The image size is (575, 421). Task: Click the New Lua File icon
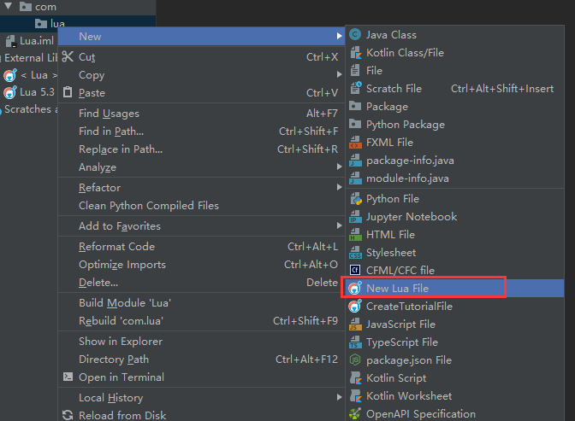pos(354,288)
